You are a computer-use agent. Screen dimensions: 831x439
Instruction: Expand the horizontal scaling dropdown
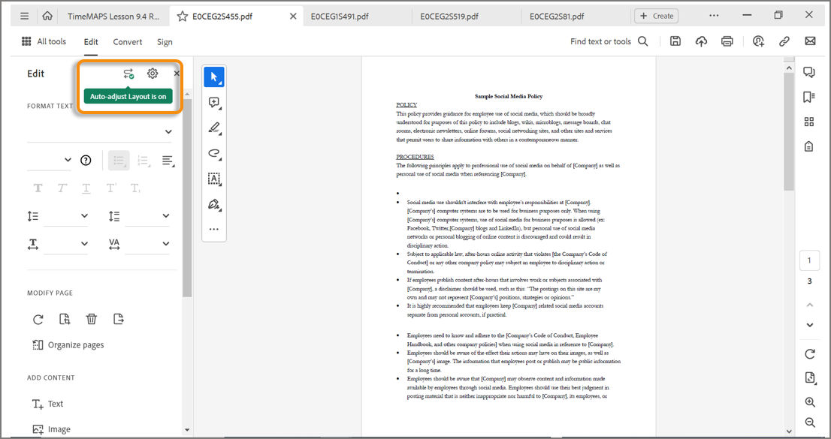click(84, 244)
